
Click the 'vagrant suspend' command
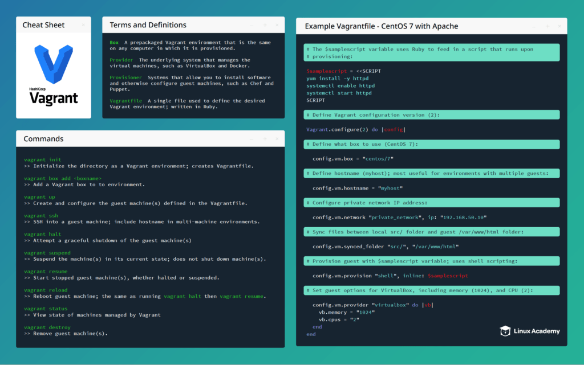47,253
